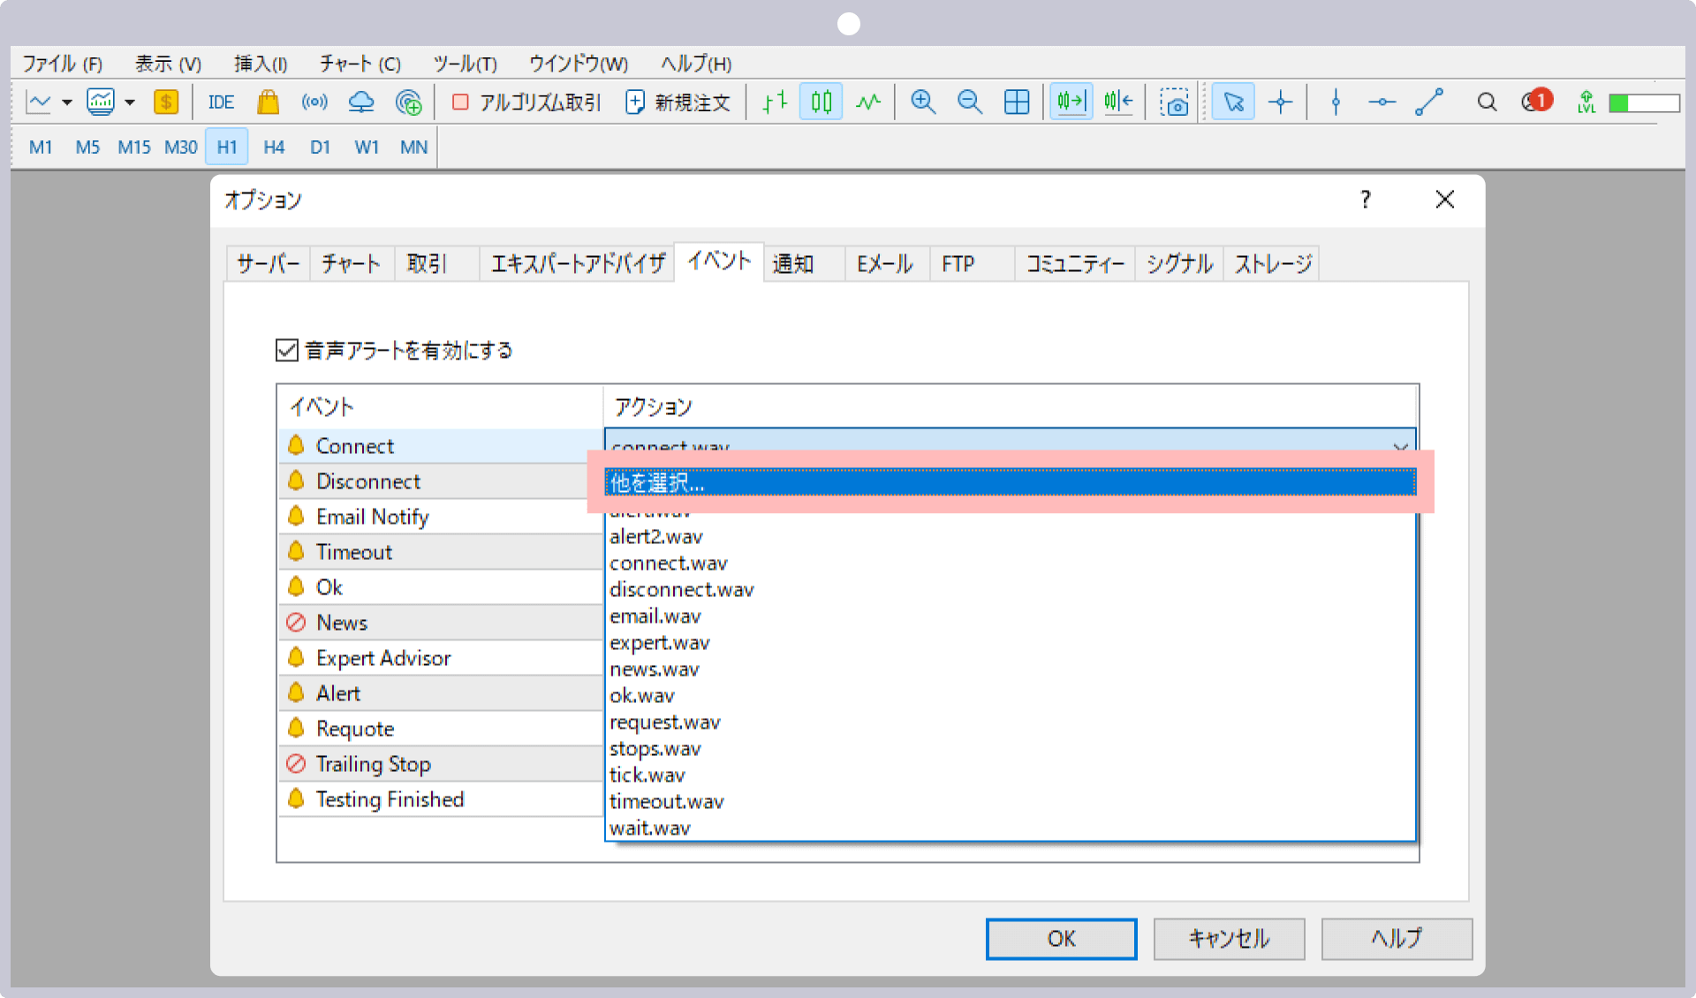Expand the chart type dropdown arrow

[66, 102]
